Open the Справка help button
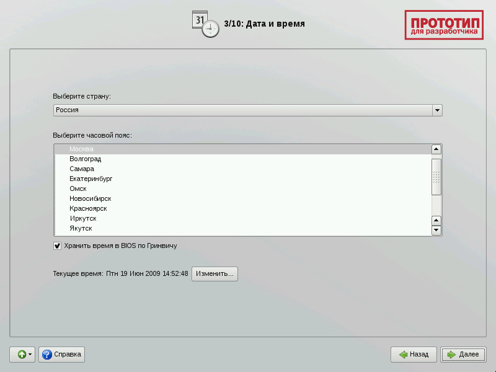This screenshot has height=372, width=496. click(61, 354)
